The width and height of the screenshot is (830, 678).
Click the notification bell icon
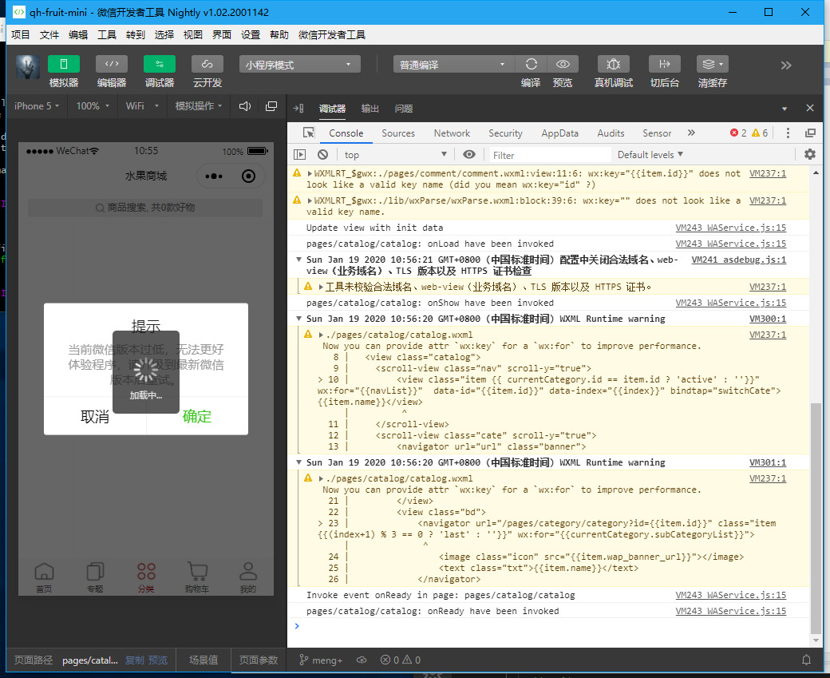[x=806, y=660]
